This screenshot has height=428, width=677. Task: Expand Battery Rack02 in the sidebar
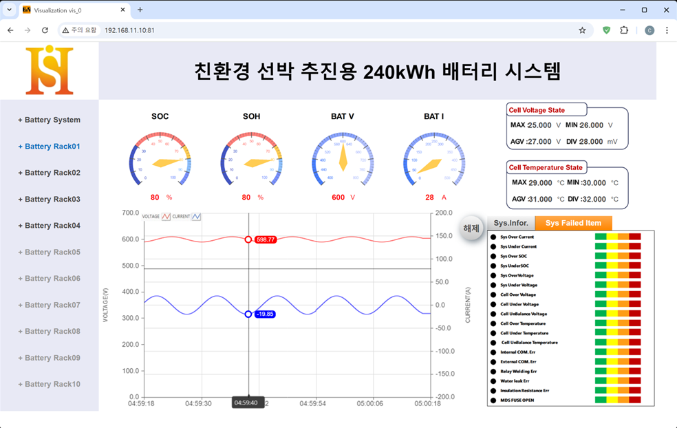pyautogui.click(x=49, y=173)
